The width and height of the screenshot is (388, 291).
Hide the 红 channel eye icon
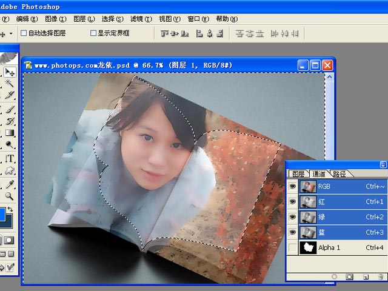click(293, 201)
